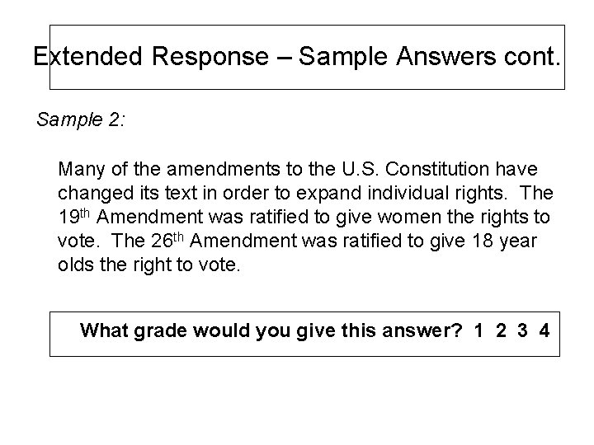Click the words 'Sample Answers cont.' in title

pyautogui.click(x=430, y=56)
